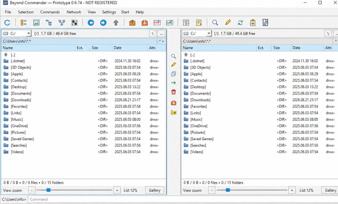Click the pack files box icon

click(132, 23)
